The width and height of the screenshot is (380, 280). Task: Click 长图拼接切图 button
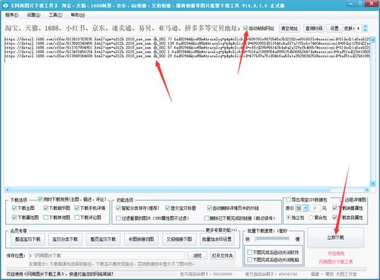point(141,239)
